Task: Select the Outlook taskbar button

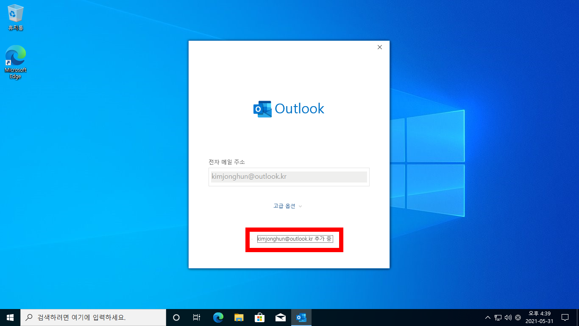Action: pos(301,317)
